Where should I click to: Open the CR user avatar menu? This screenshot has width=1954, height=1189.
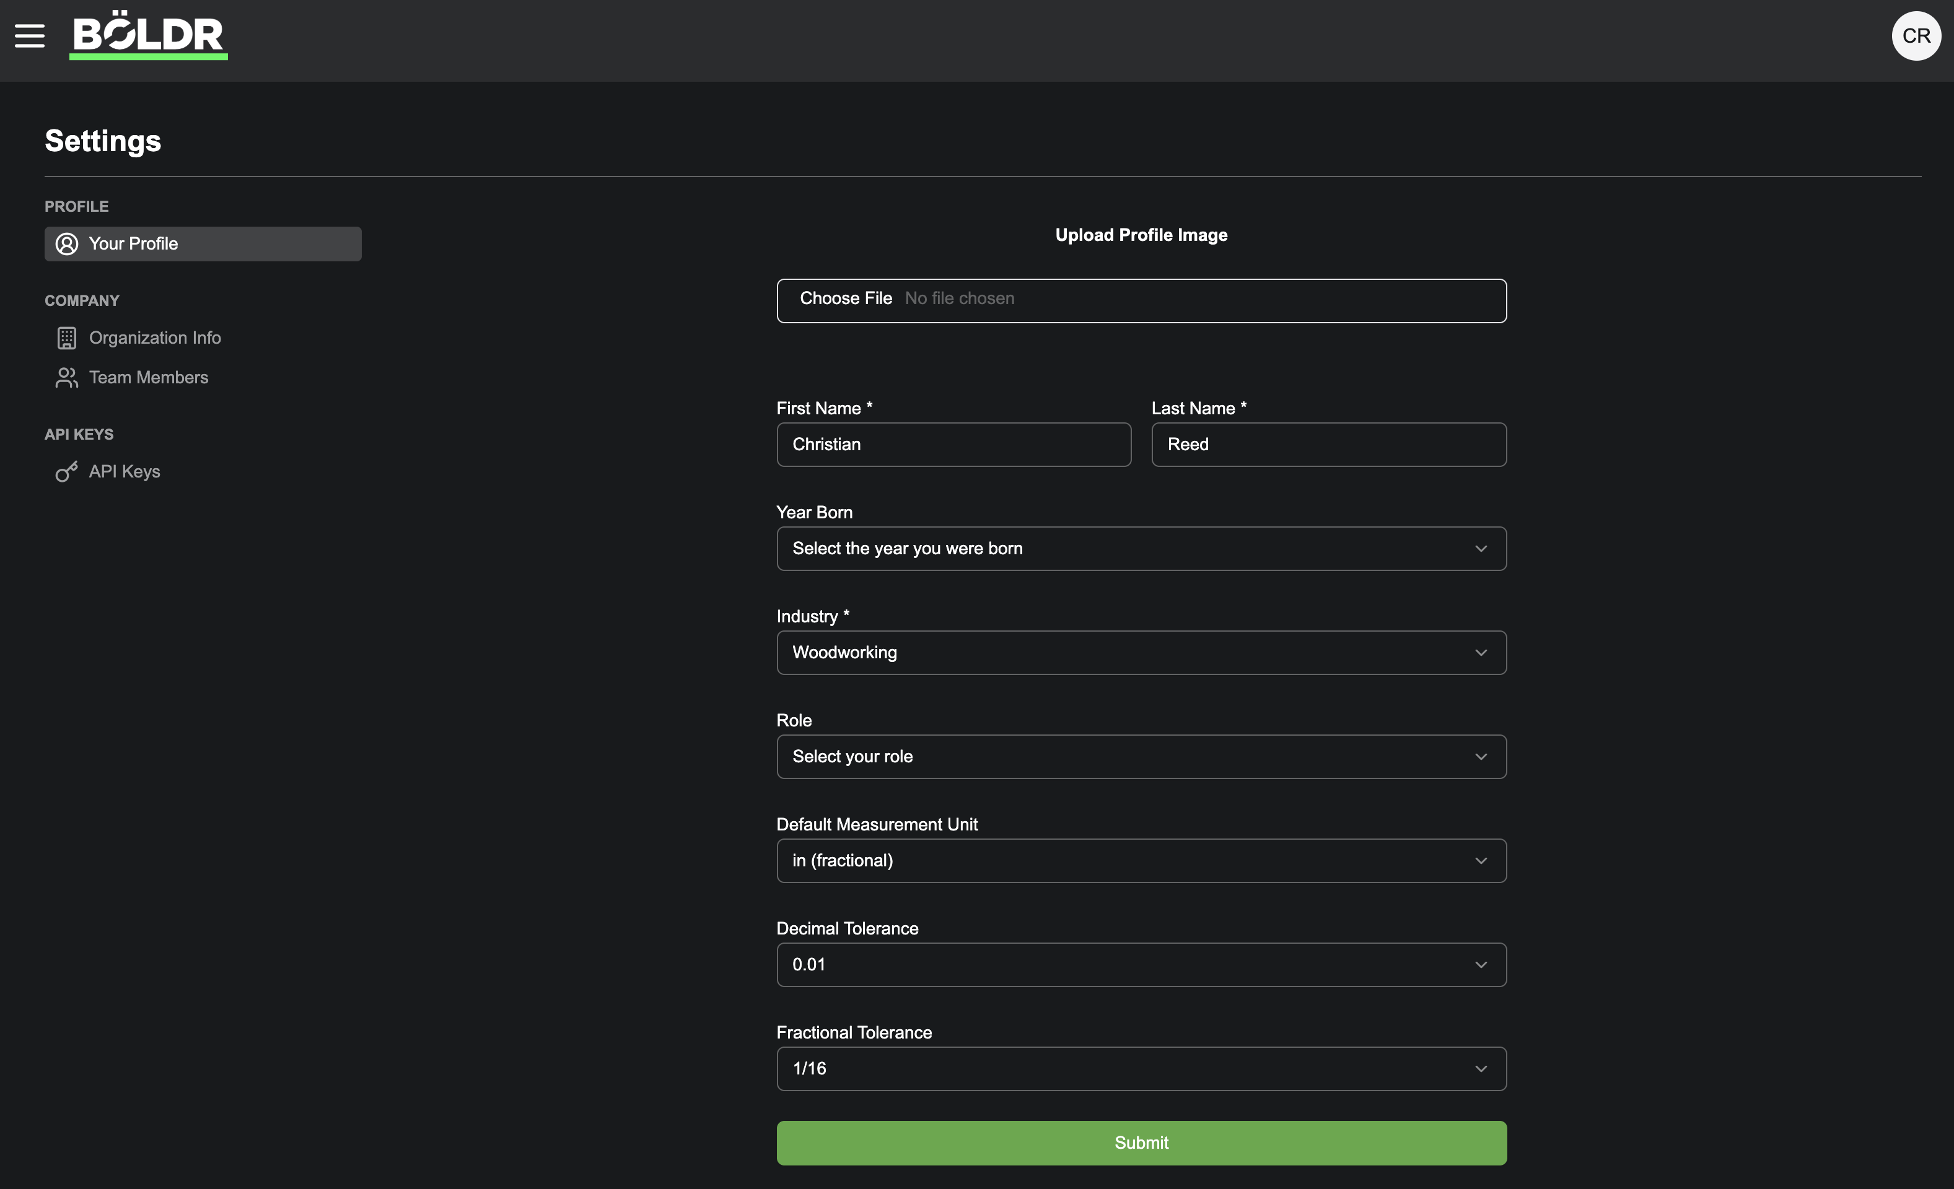point(1916,36)
